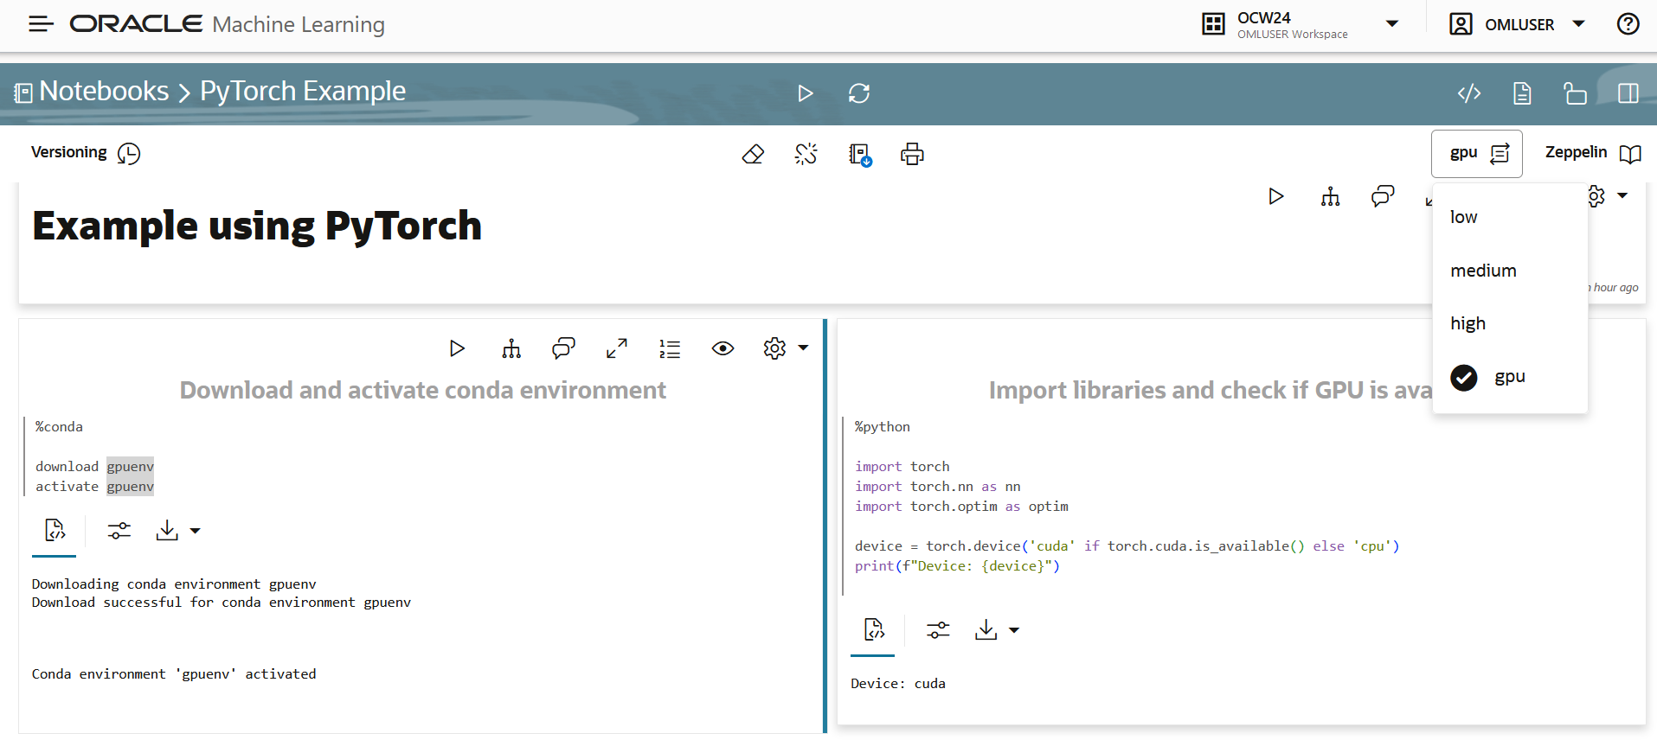The image size is (1657, 740).
Task: Open comments on the conda paragraph
Action: tap(563, 348)
